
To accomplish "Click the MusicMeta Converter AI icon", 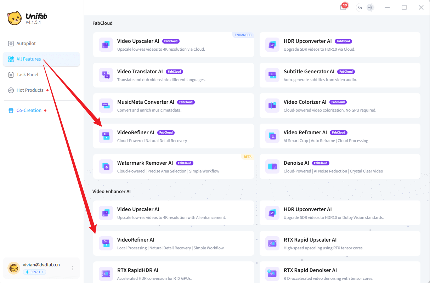I will 106,106.
